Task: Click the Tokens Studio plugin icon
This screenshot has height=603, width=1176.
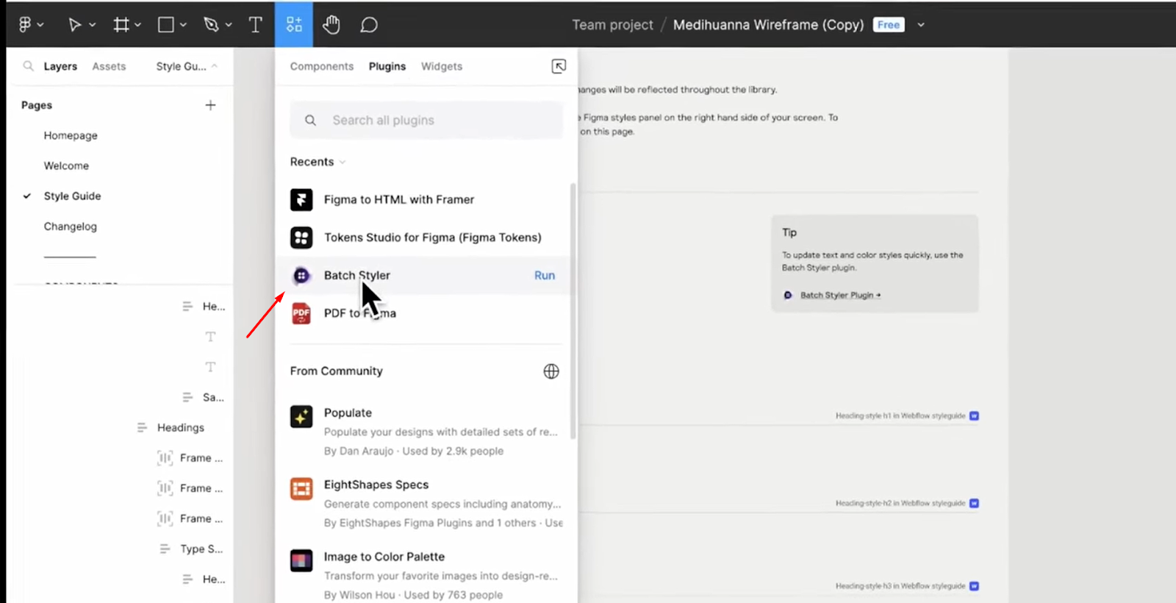Action: (x=301, y=238)
